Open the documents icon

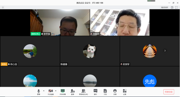click(x=105, y=92)
